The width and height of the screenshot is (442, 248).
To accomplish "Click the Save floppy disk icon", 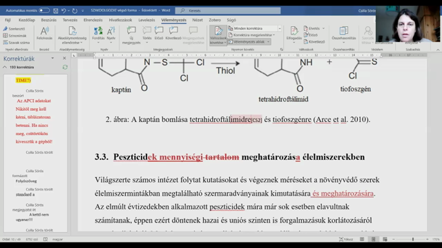I will pyautogui.click(x=55, y=11).
